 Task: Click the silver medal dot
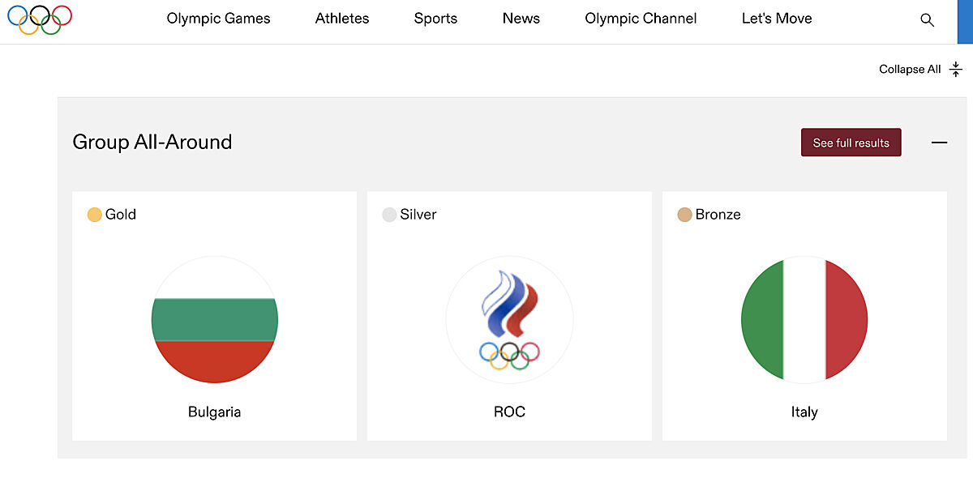click(389, 215)
